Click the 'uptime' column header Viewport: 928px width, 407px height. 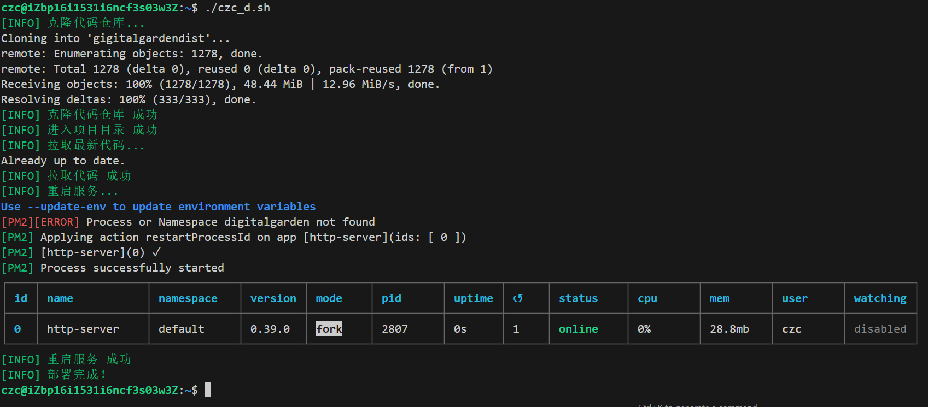click(474, 298)
